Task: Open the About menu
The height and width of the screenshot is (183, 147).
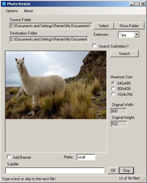Action: click(28, 11)
